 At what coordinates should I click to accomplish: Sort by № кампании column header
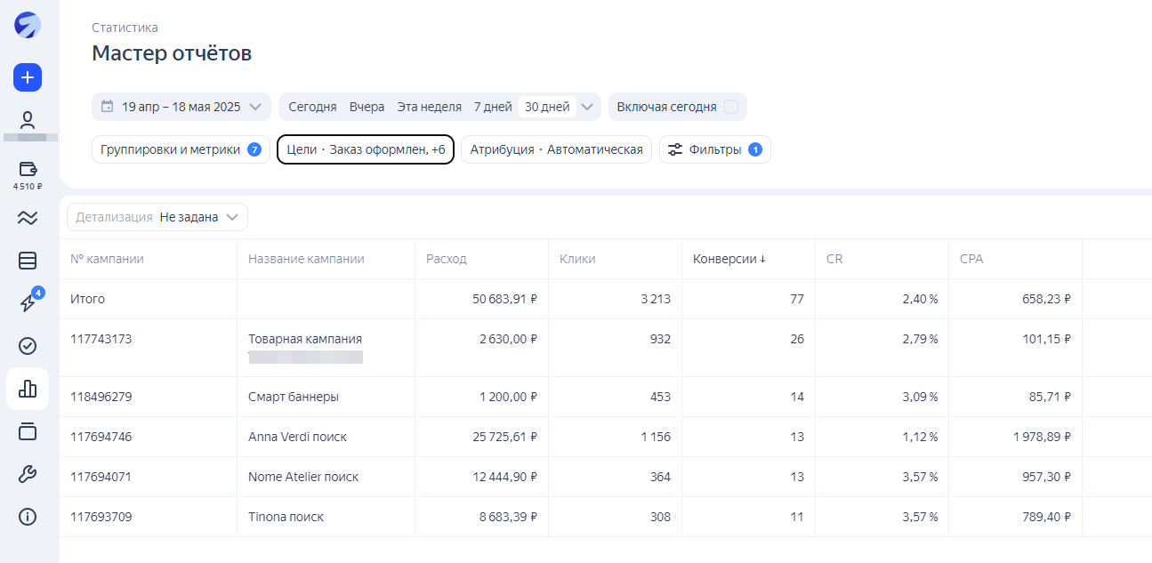(x=107, y=259)
